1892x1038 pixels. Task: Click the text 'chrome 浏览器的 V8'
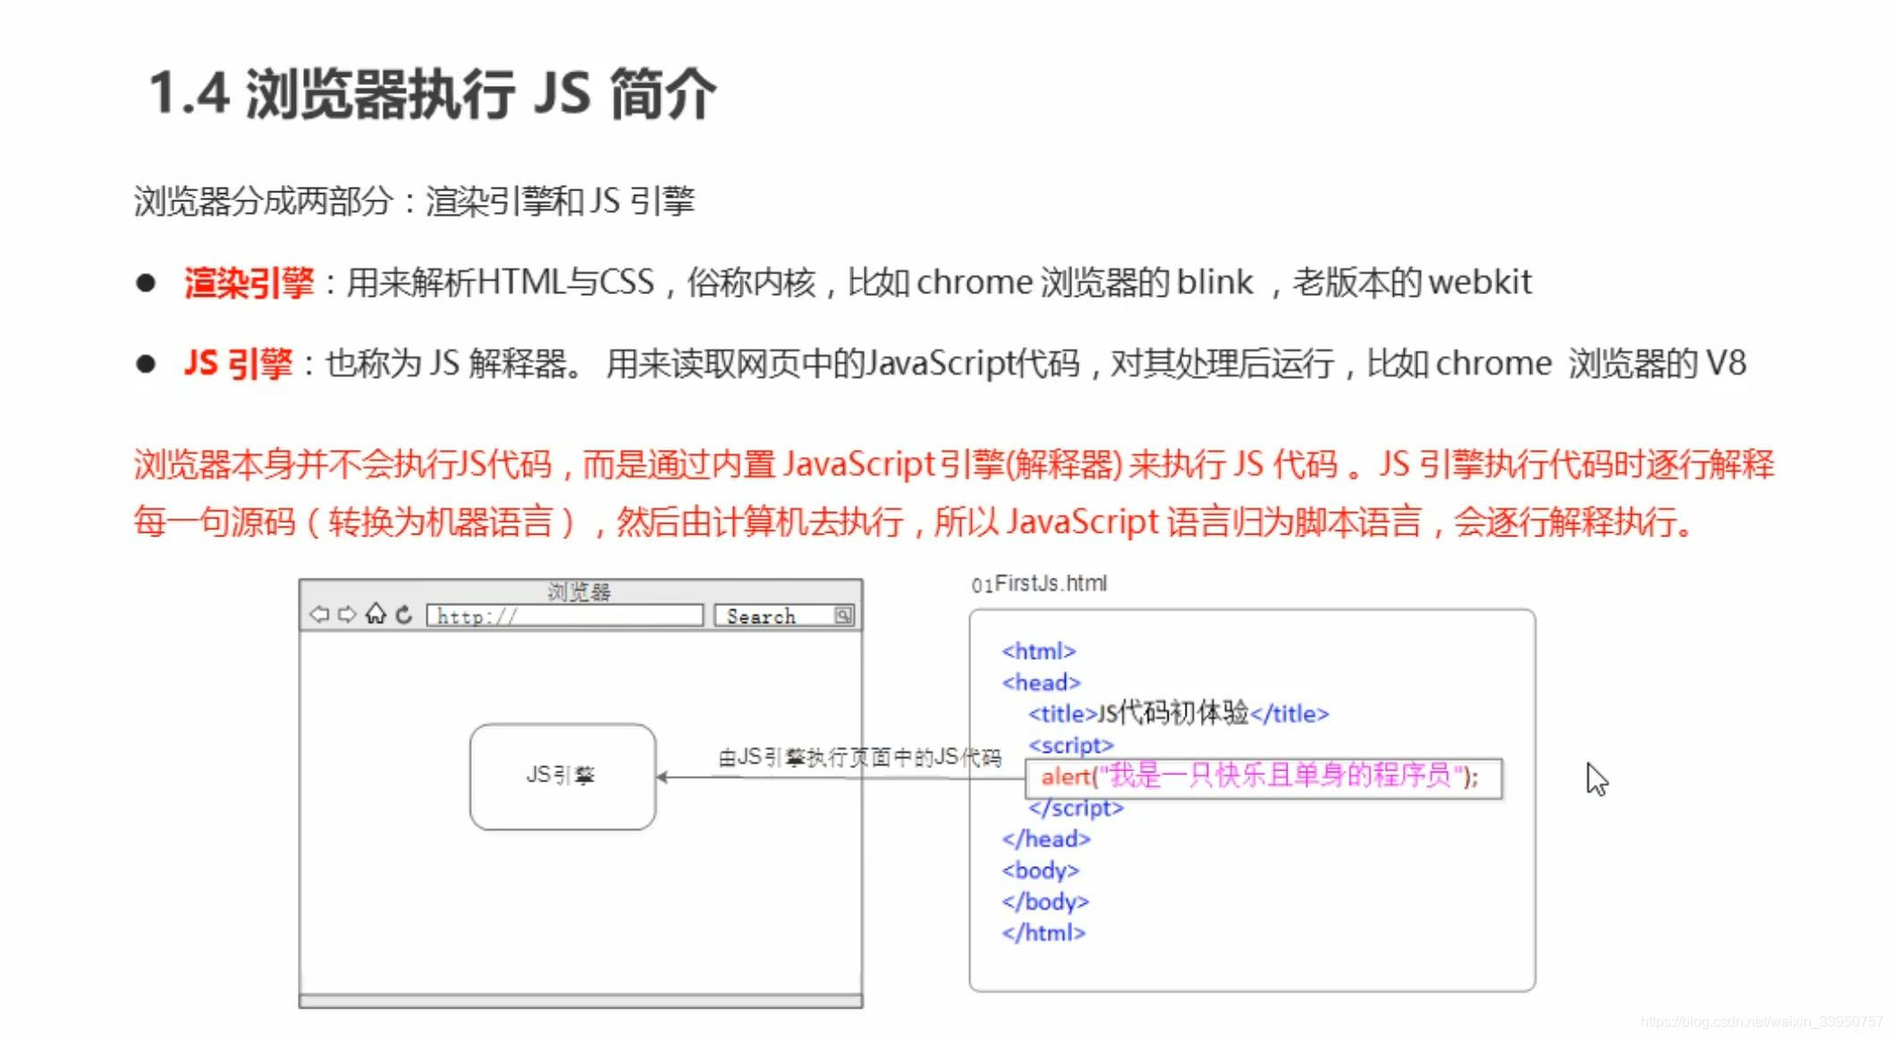pyautogui.click(x=1592, y=364)
